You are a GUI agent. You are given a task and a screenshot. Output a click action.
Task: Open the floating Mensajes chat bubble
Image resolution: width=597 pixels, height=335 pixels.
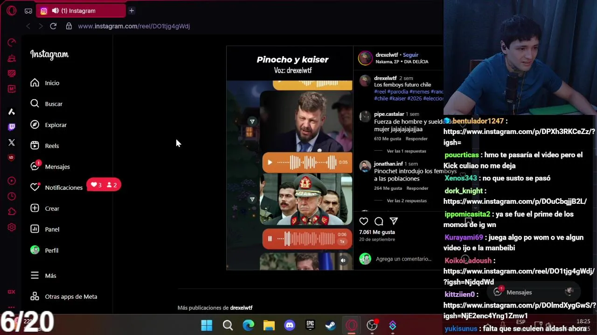click(534, 292)
